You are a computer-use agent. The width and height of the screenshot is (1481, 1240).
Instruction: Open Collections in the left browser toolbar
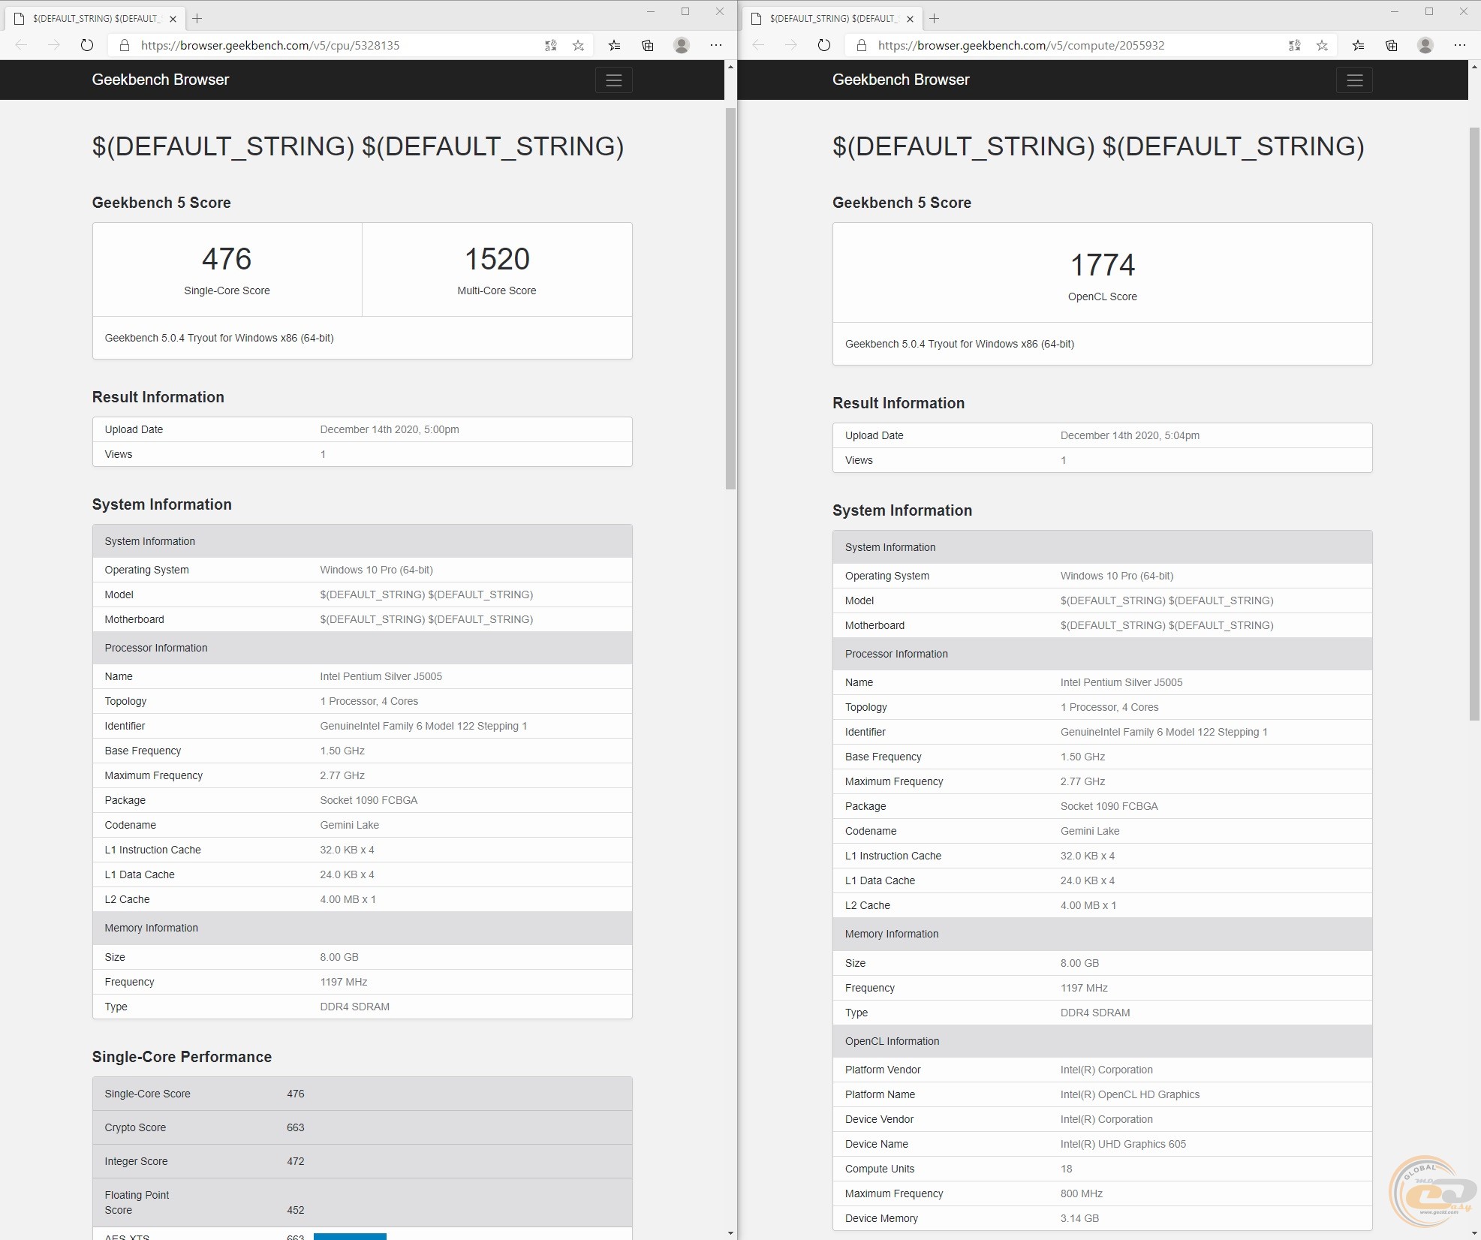(x=647, y=45)
